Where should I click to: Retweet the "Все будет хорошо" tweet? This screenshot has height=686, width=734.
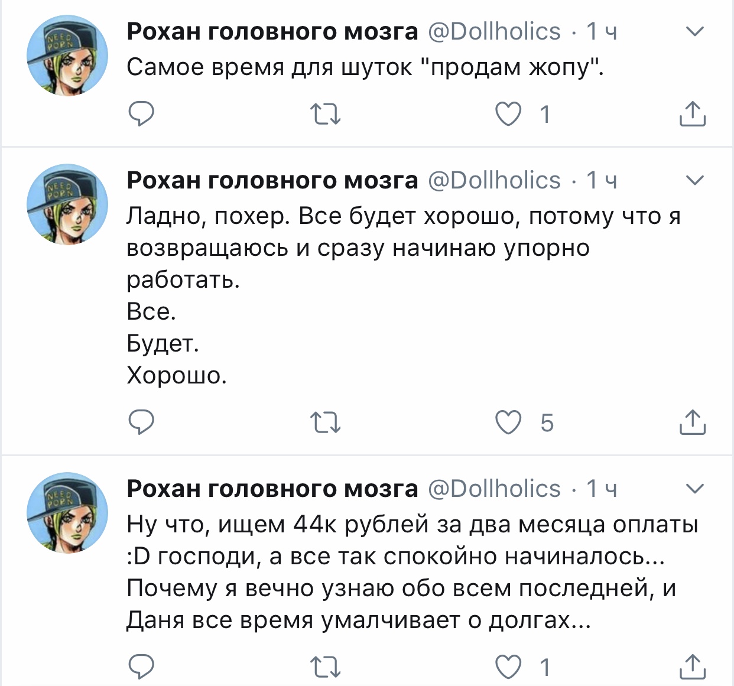pos(326,422)
